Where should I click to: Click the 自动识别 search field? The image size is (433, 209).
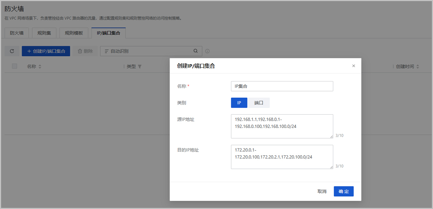[151, 51]
